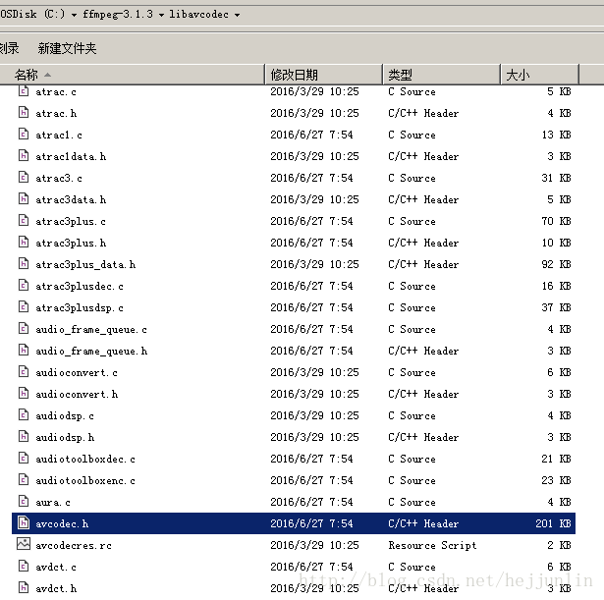Click the atrac3data.h file icon
The height and width of the screenshot is (600, 604).
tap(24, 198)
